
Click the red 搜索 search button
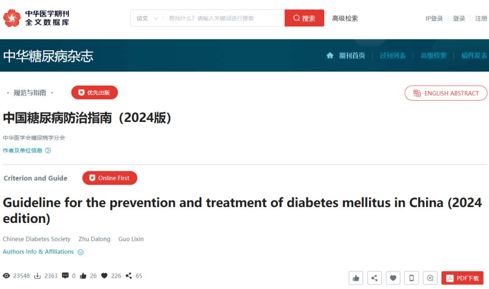click(304, 18)
